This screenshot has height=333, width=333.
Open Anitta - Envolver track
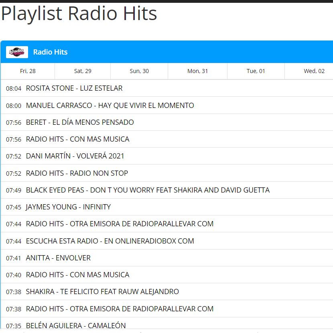pyautogui.click(x=58, y=258)
